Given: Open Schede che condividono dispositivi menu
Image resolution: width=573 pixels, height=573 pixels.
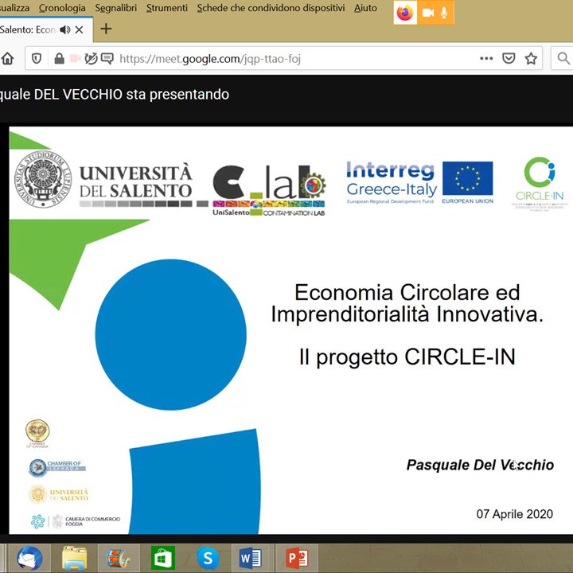Looking at the screenshot, I should click(271, 8).
